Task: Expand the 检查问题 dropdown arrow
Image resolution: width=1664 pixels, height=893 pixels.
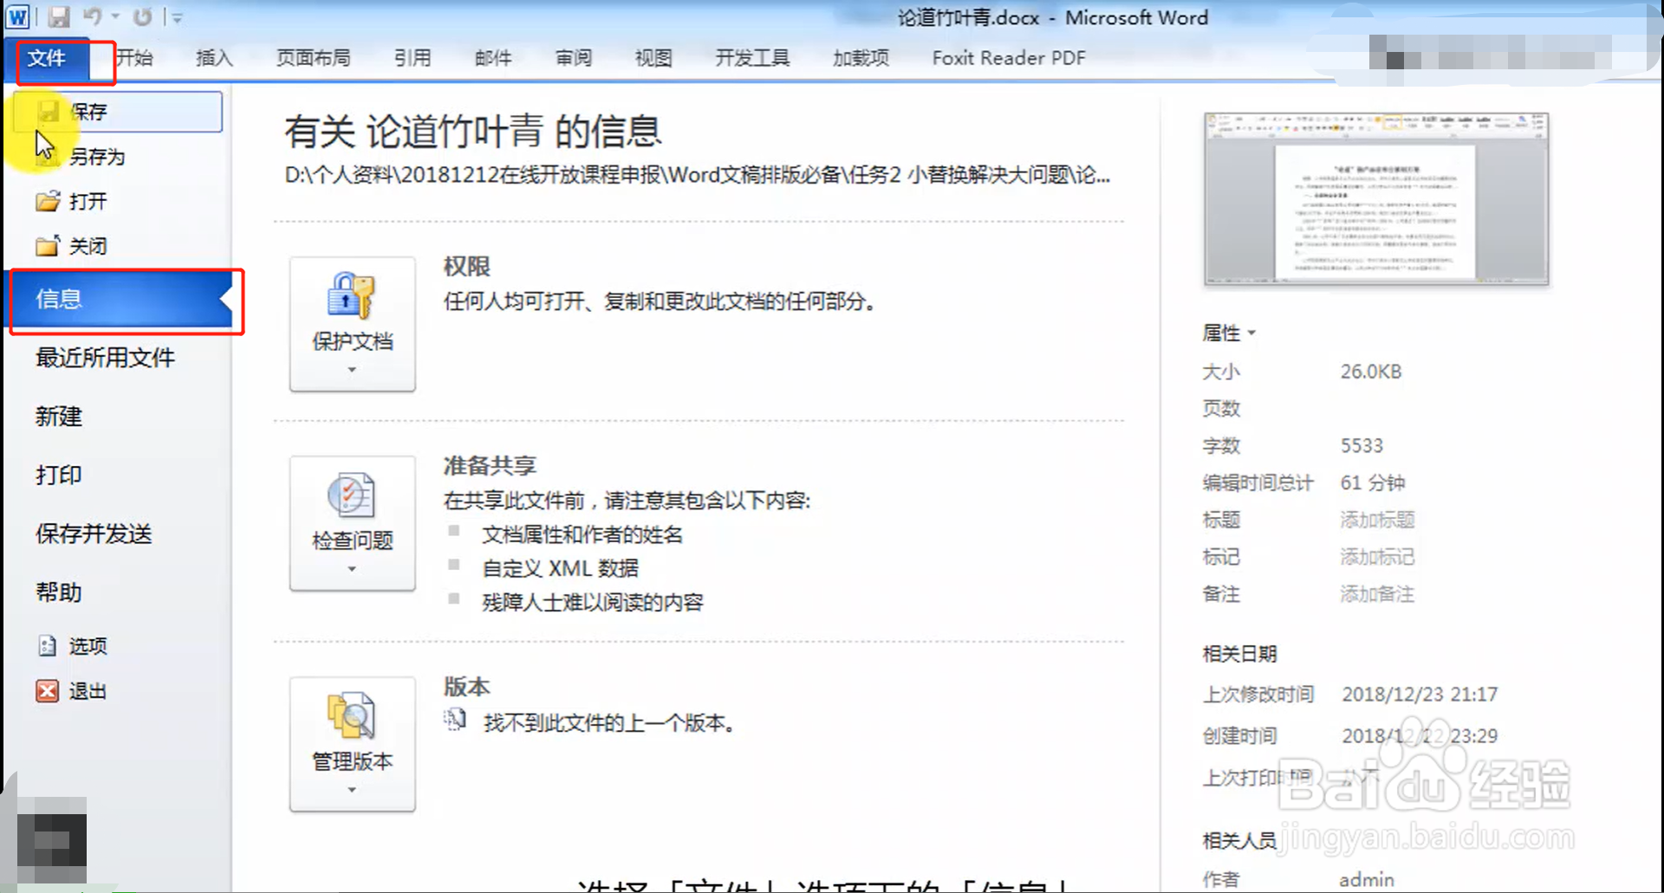Action: click(352, 569)
